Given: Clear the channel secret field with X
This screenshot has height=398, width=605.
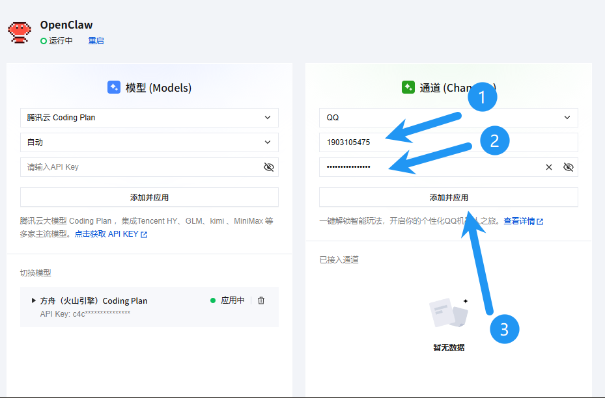Looking at the screenshot, I should 549,167.
